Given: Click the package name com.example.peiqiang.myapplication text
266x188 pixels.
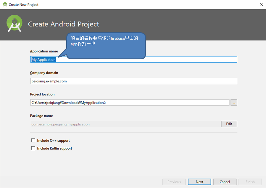Looking at the screenshot, I should [x=61, y=124].
